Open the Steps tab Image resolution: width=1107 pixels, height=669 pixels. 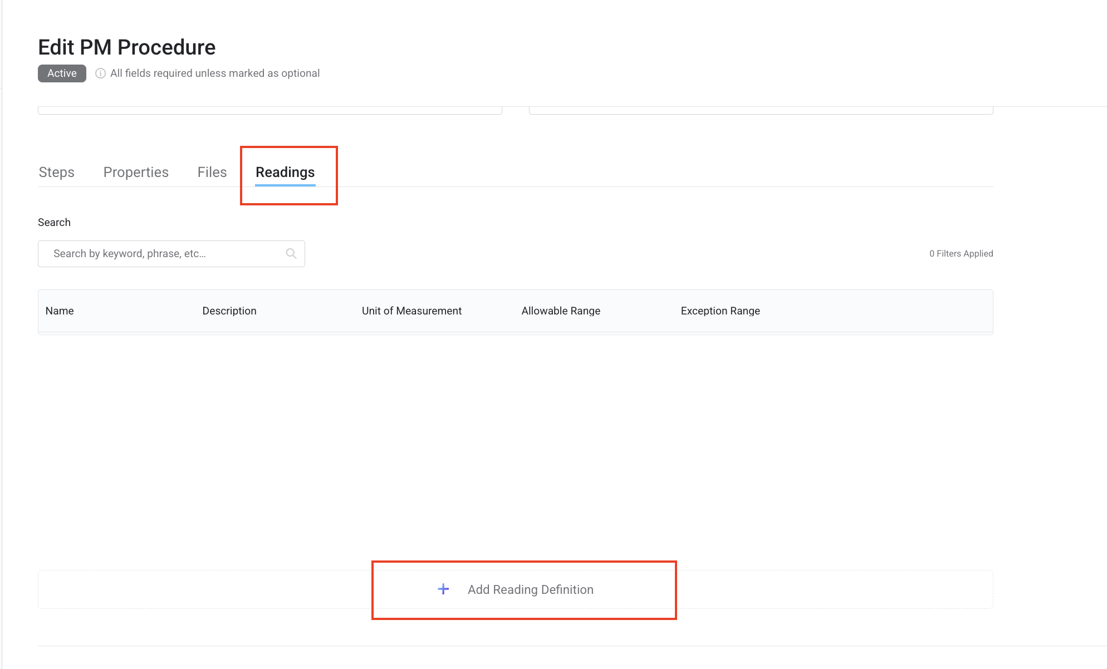(x=56, y=173)
